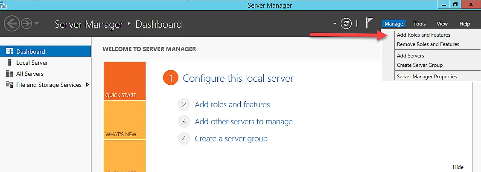Select the WHAT'S NEW tile
The image size is (481, 172).
click(125, 120)
